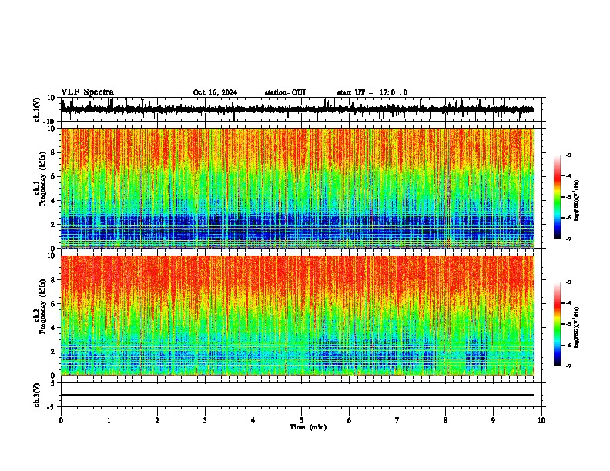Click the "6" tick on the Time axis
Screen dimensions: 610x471
coord(350,420)
